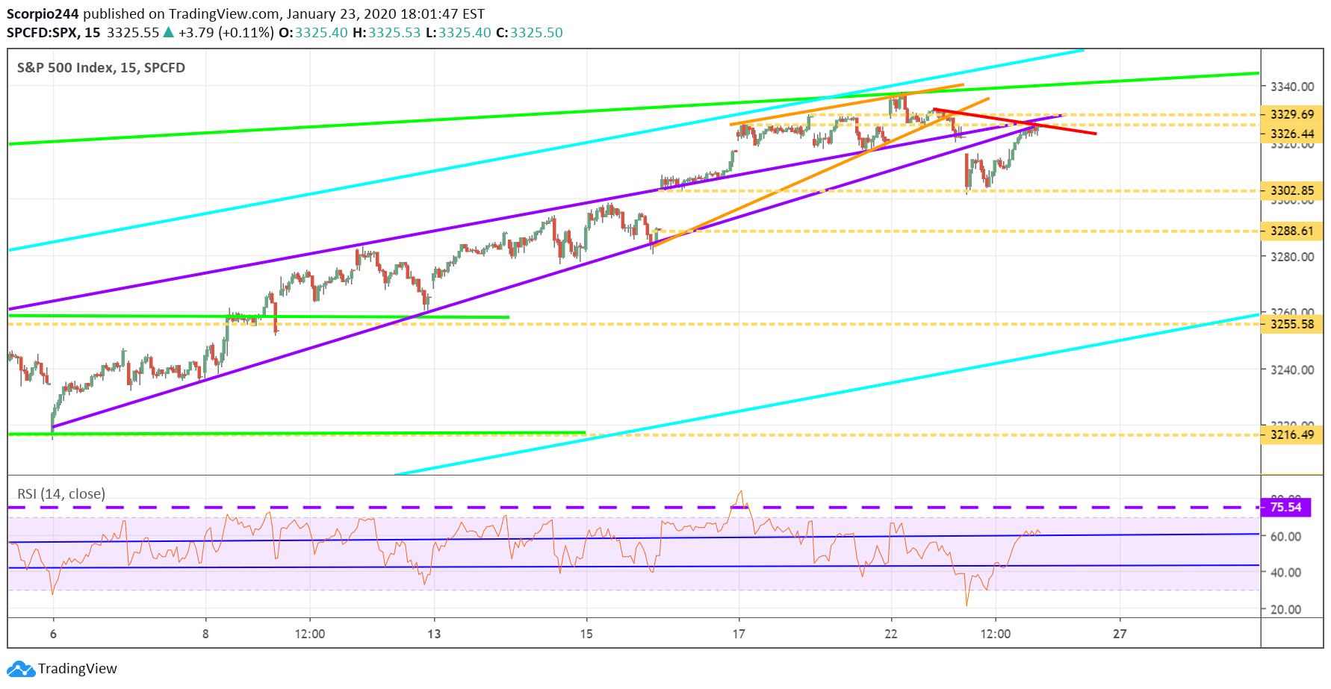Click the TradingView cloud logo icon
1331x689 pixels.
pos(21,668)
